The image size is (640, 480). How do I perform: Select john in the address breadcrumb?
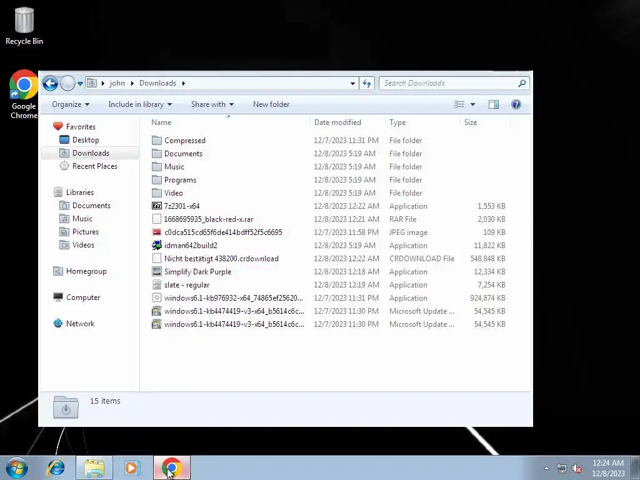pos(117,83)
